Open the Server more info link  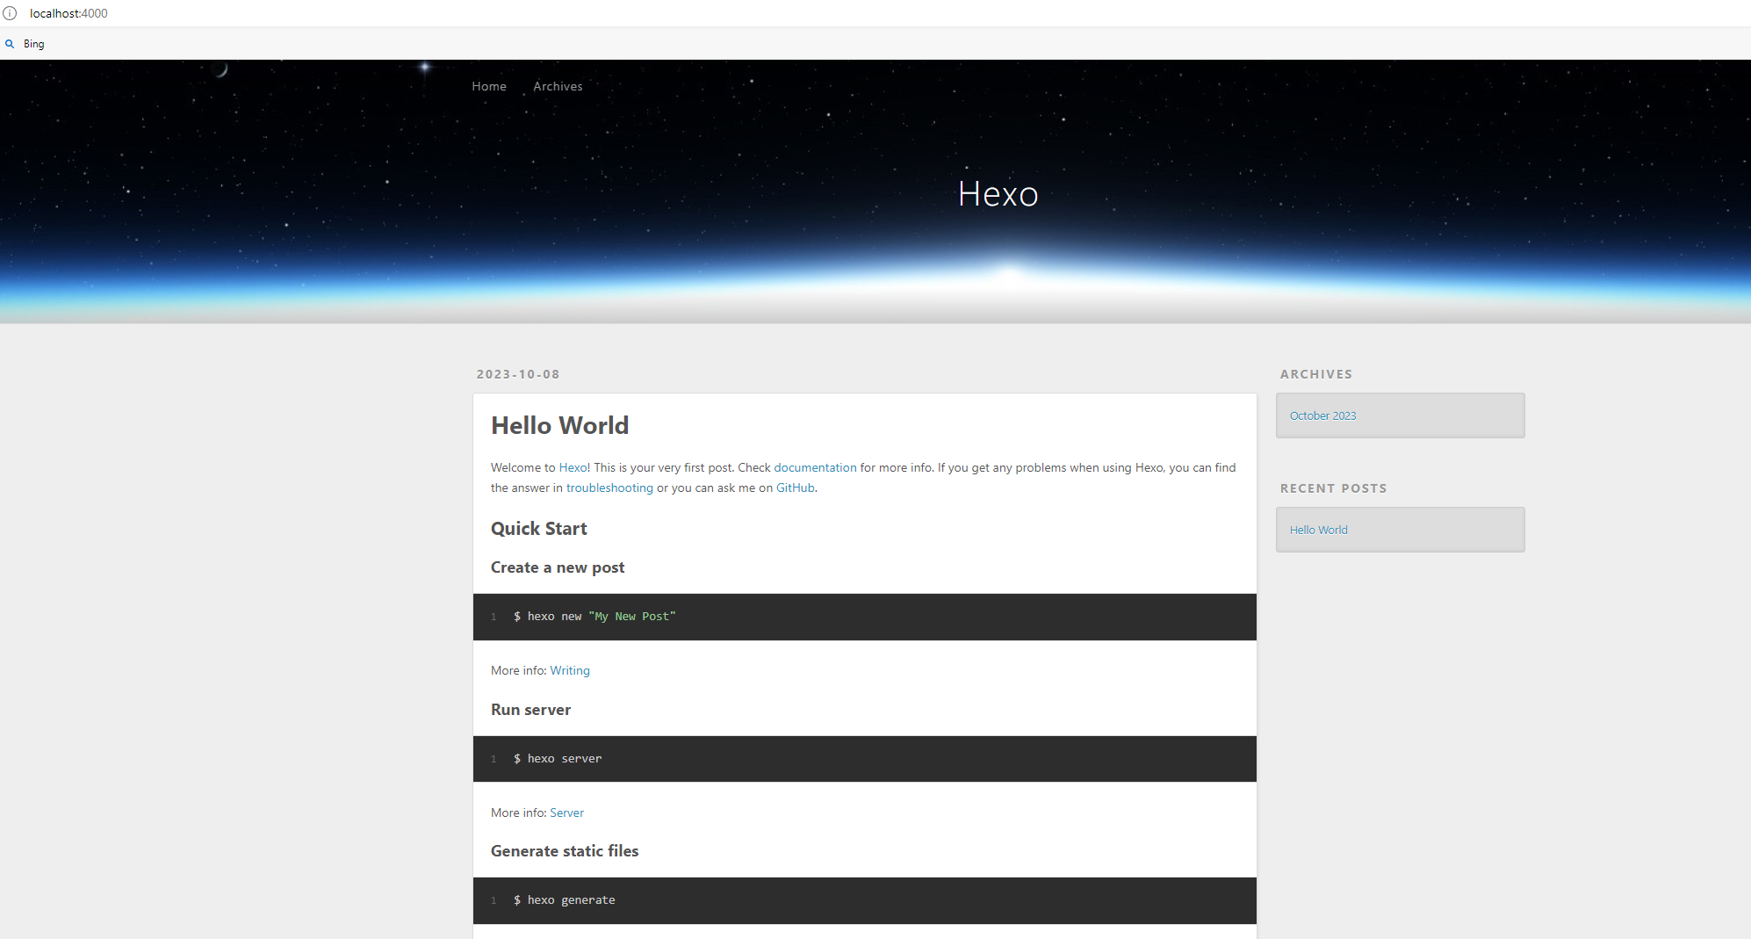coord(566,813)
